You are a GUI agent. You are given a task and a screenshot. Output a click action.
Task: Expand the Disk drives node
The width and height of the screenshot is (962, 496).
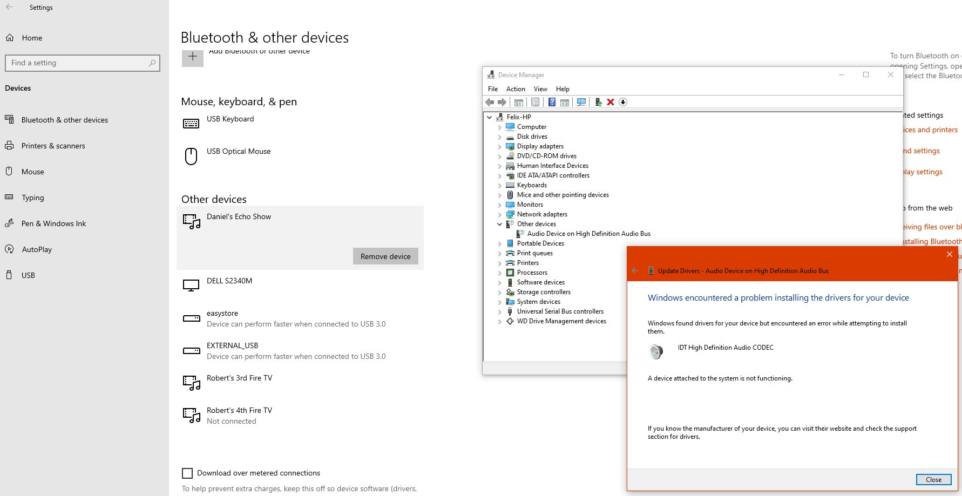500,137
